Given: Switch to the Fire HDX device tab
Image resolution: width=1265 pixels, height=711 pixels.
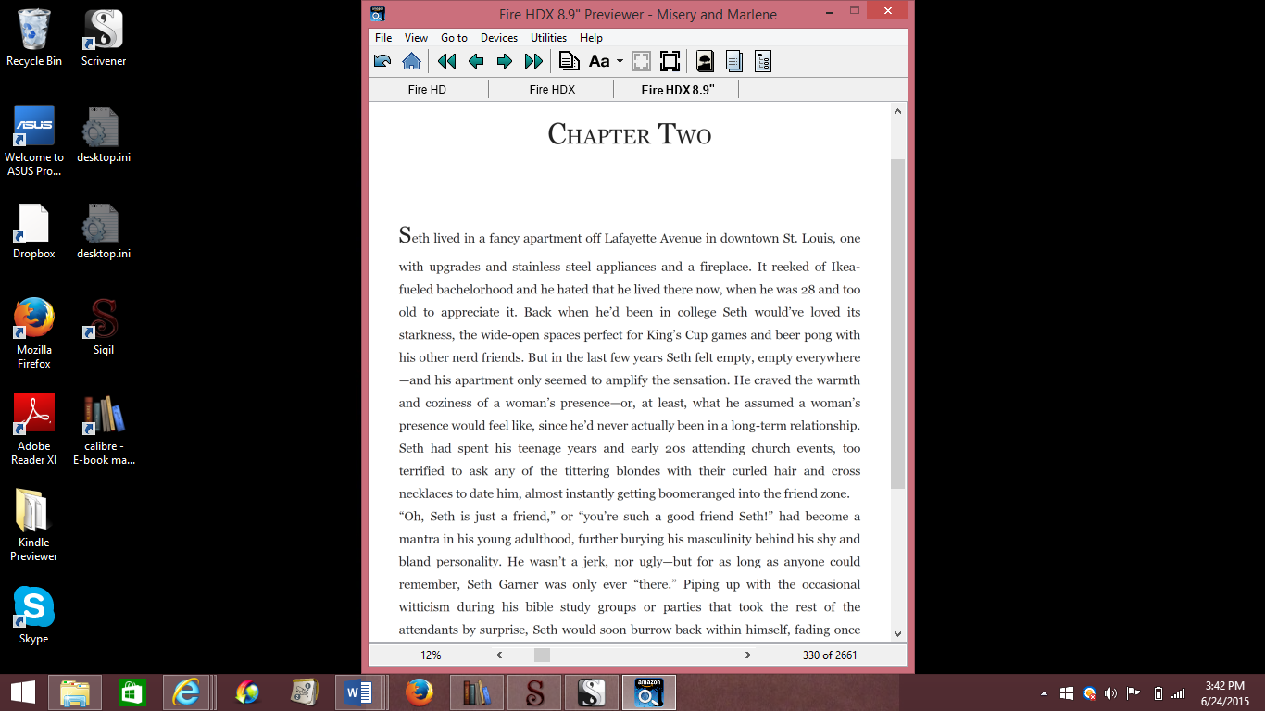Looking at the screenshot, I should click(552, 89).
